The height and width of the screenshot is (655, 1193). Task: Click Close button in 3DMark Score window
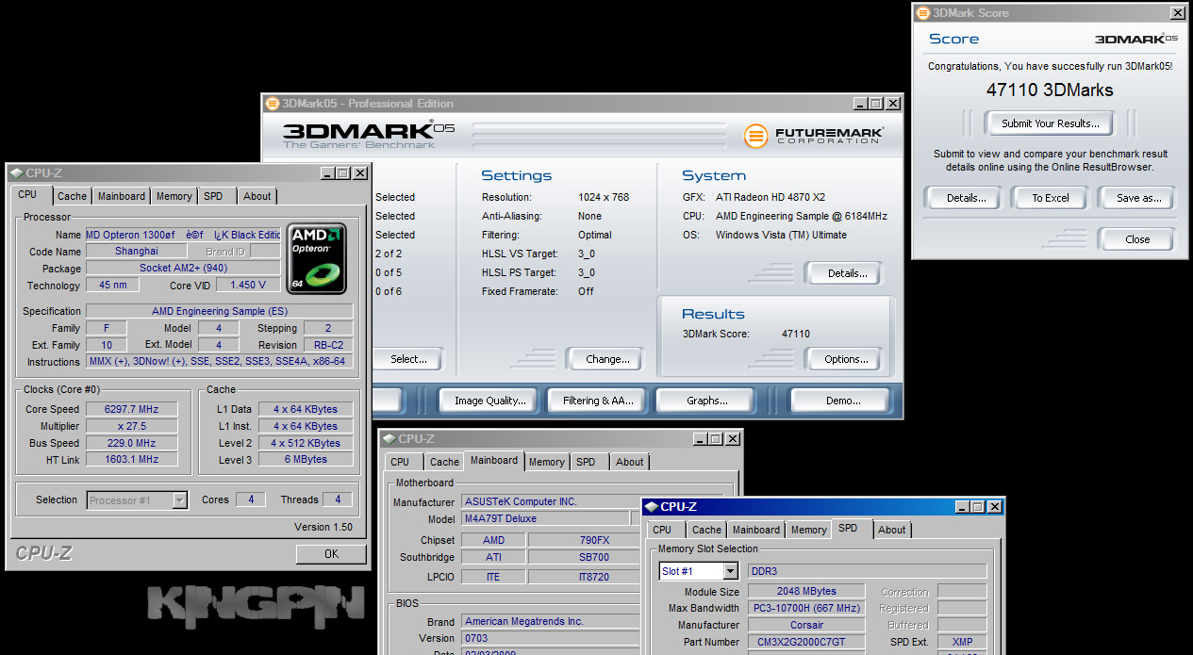point(1137,239)
